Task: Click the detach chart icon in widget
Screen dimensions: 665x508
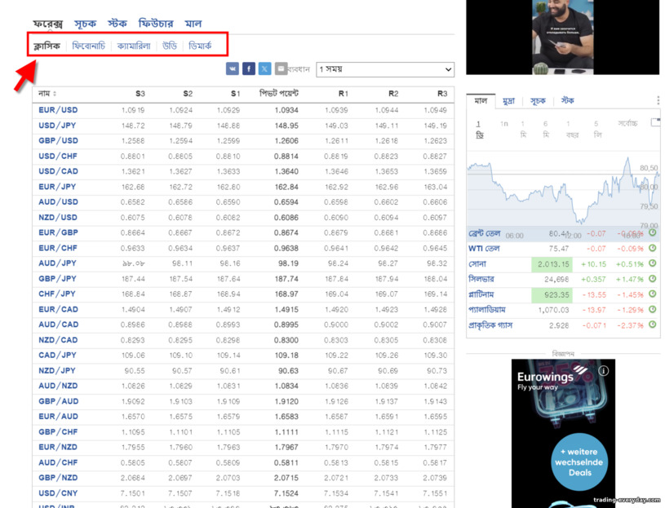Action: coord(656,123)
